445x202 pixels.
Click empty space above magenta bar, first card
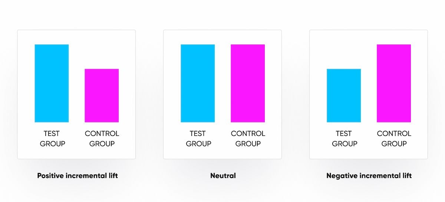[102, 56]
